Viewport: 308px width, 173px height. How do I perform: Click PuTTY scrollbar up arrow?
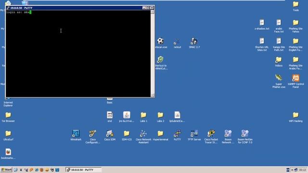coord(153,12)
